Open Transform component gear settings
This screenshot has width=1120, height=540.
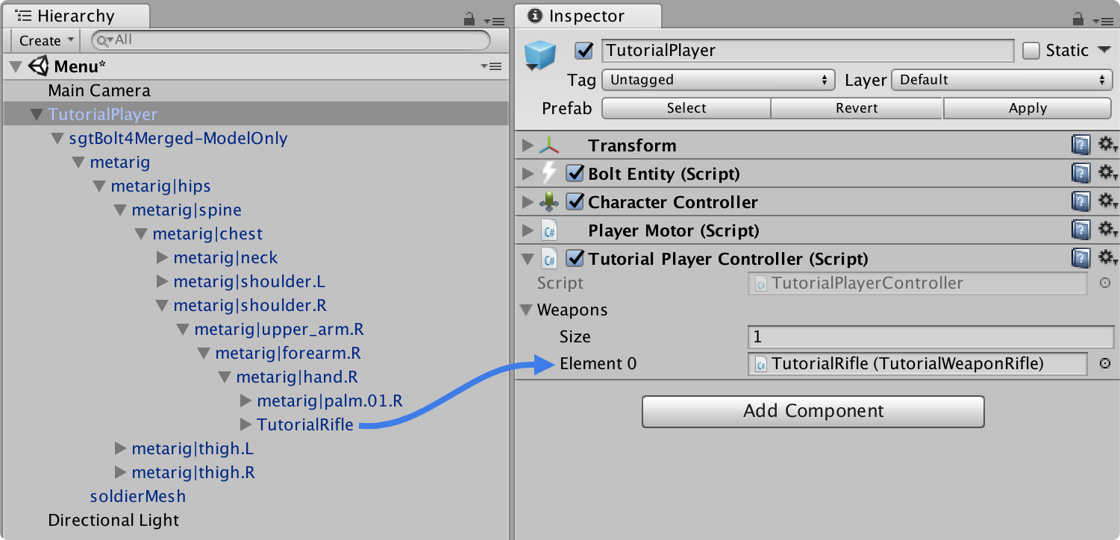pyautogui.click(x=1107, y=145)
